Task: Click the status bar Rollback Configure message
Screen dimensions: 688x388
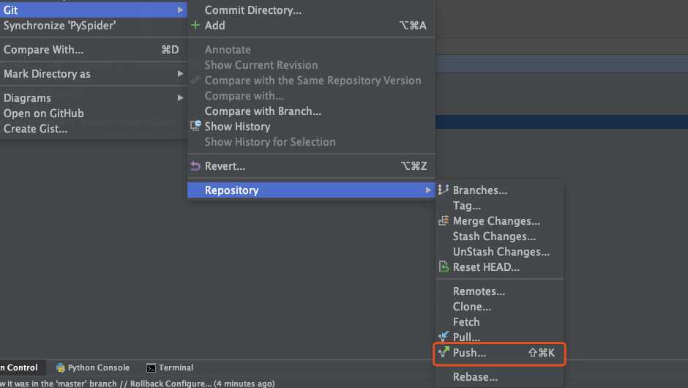Action: coord(138,383)
